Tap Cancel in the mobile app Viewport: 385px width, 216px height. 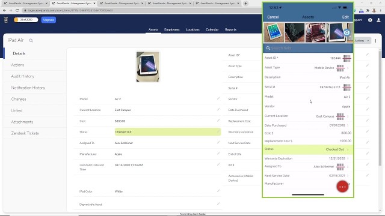[x=273, y=17]
